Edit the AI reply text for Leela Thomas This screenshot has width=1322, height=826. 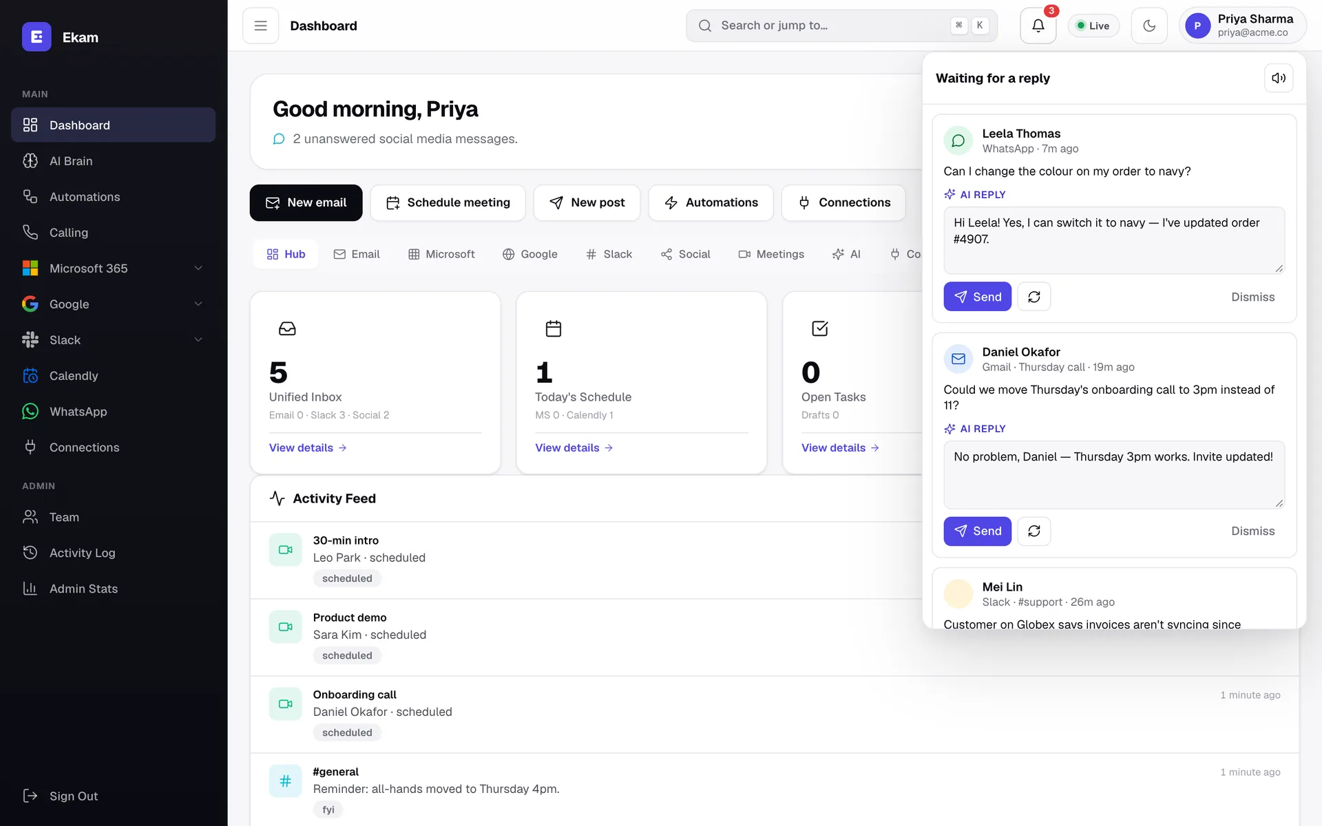[1113, 240]
